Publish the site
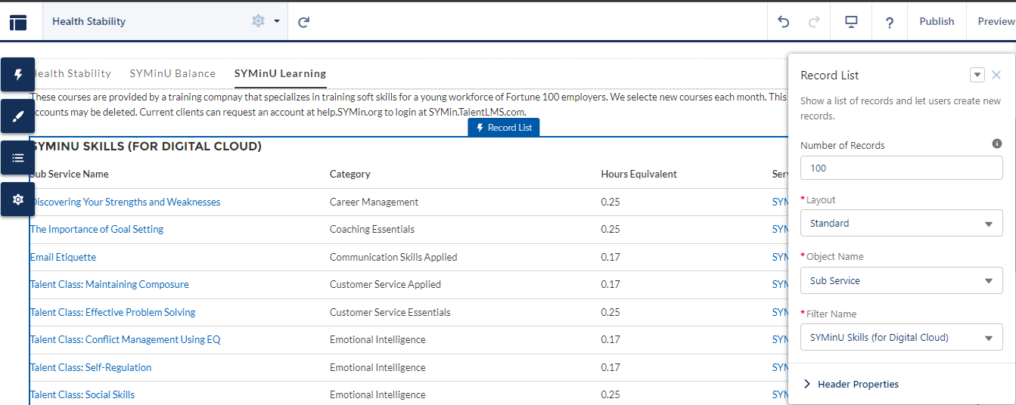 pos(937,22)
